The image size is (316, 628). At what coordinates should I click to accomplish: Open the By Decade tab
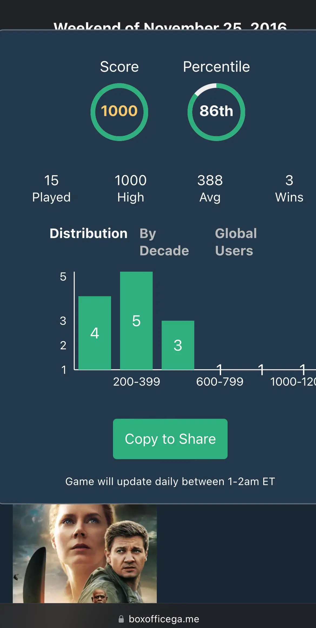point(164,242)
